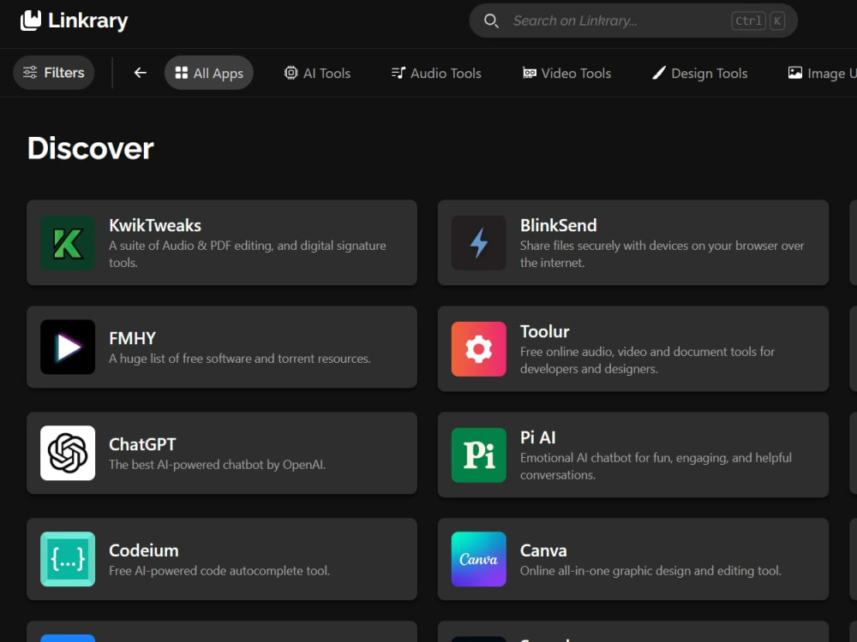
Task: Open the Canva title
Action: click(543, 550)
